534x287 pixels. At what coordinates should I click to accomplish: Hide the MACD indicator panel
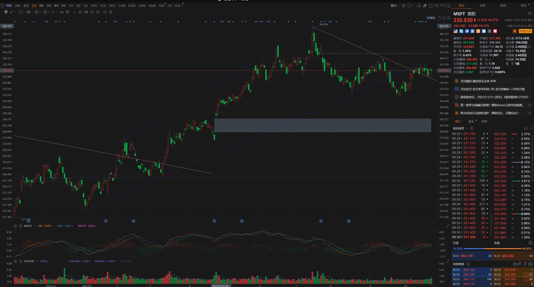(x=21, y=226)
